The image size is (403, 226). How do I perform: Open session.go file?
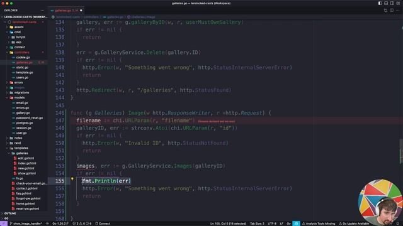coord(24,128)
